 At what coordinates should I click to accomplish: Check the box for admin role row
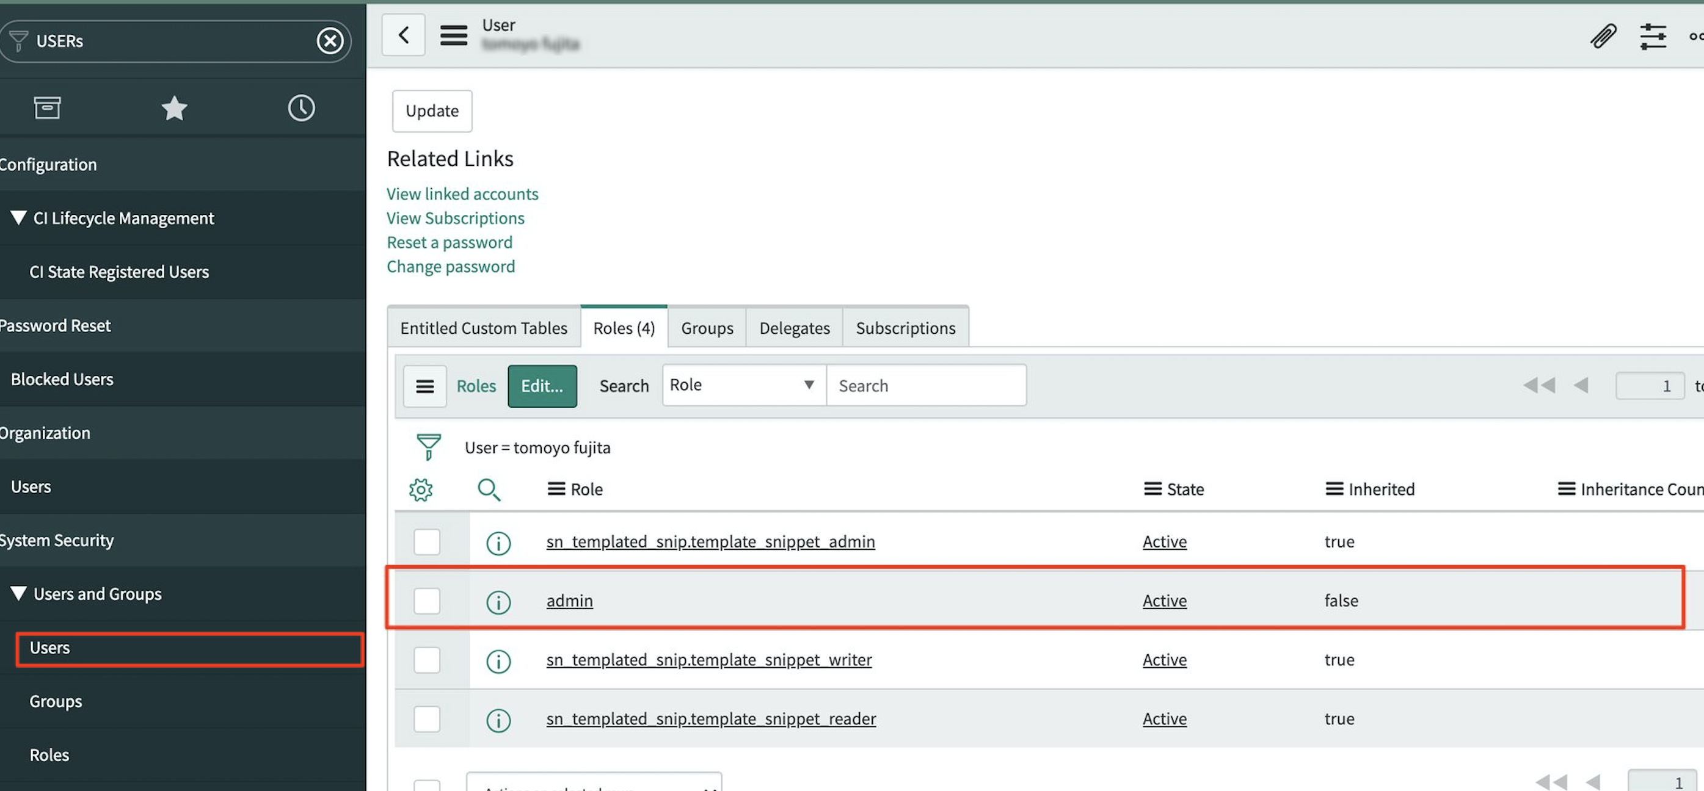(427, 601)
